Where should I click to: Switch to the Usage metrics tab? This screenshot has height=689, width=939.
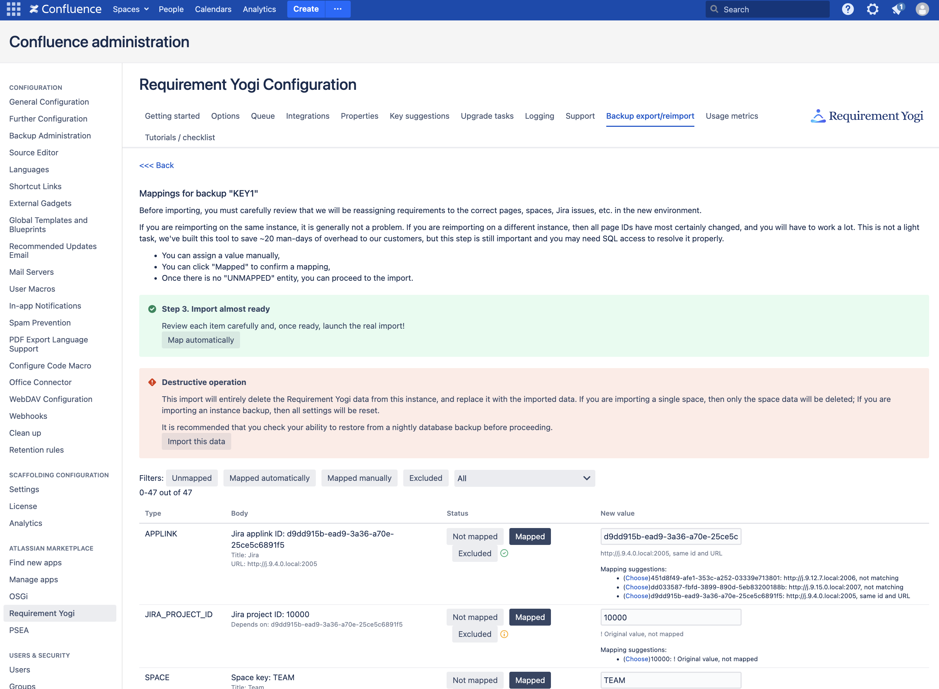point(732,116)
